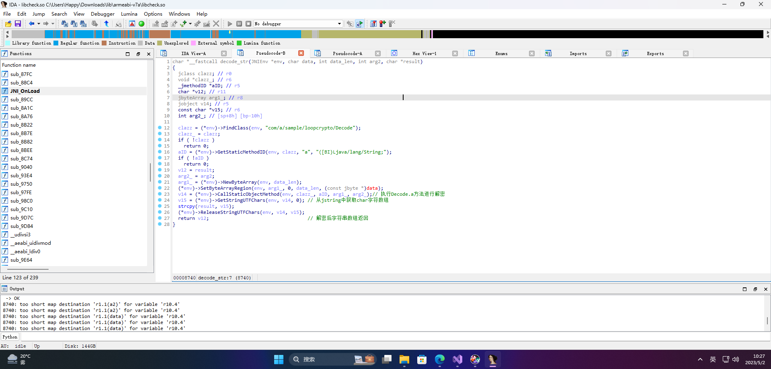771x369 pixels.
Task: Open the Options menu
Action: pos(153,14)
